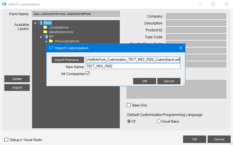
Task: Enable Debug in Visual Studio checkbox
Action: click(x=6, y=140)
